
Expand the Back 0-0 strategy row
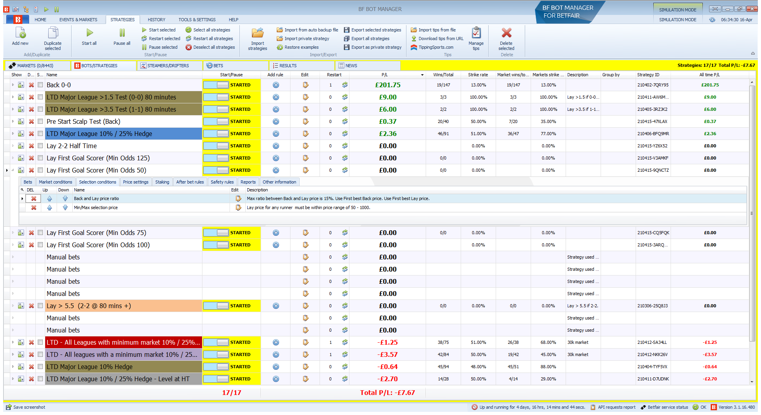coord(13,85)
